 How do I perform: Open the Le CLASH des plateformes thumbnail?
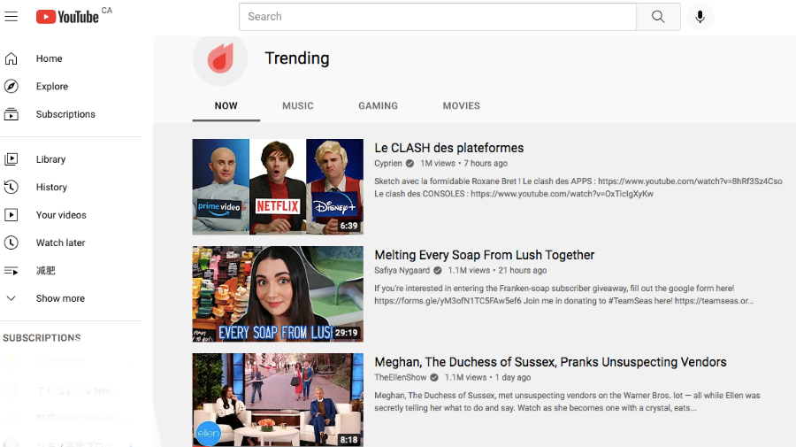pos(278,187)
